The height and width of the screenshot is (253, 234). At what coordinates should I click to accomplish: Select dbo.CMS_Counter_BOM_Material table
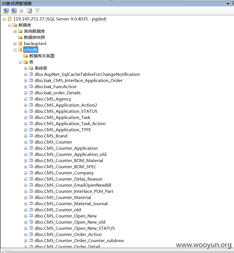(x=69, y=161)
